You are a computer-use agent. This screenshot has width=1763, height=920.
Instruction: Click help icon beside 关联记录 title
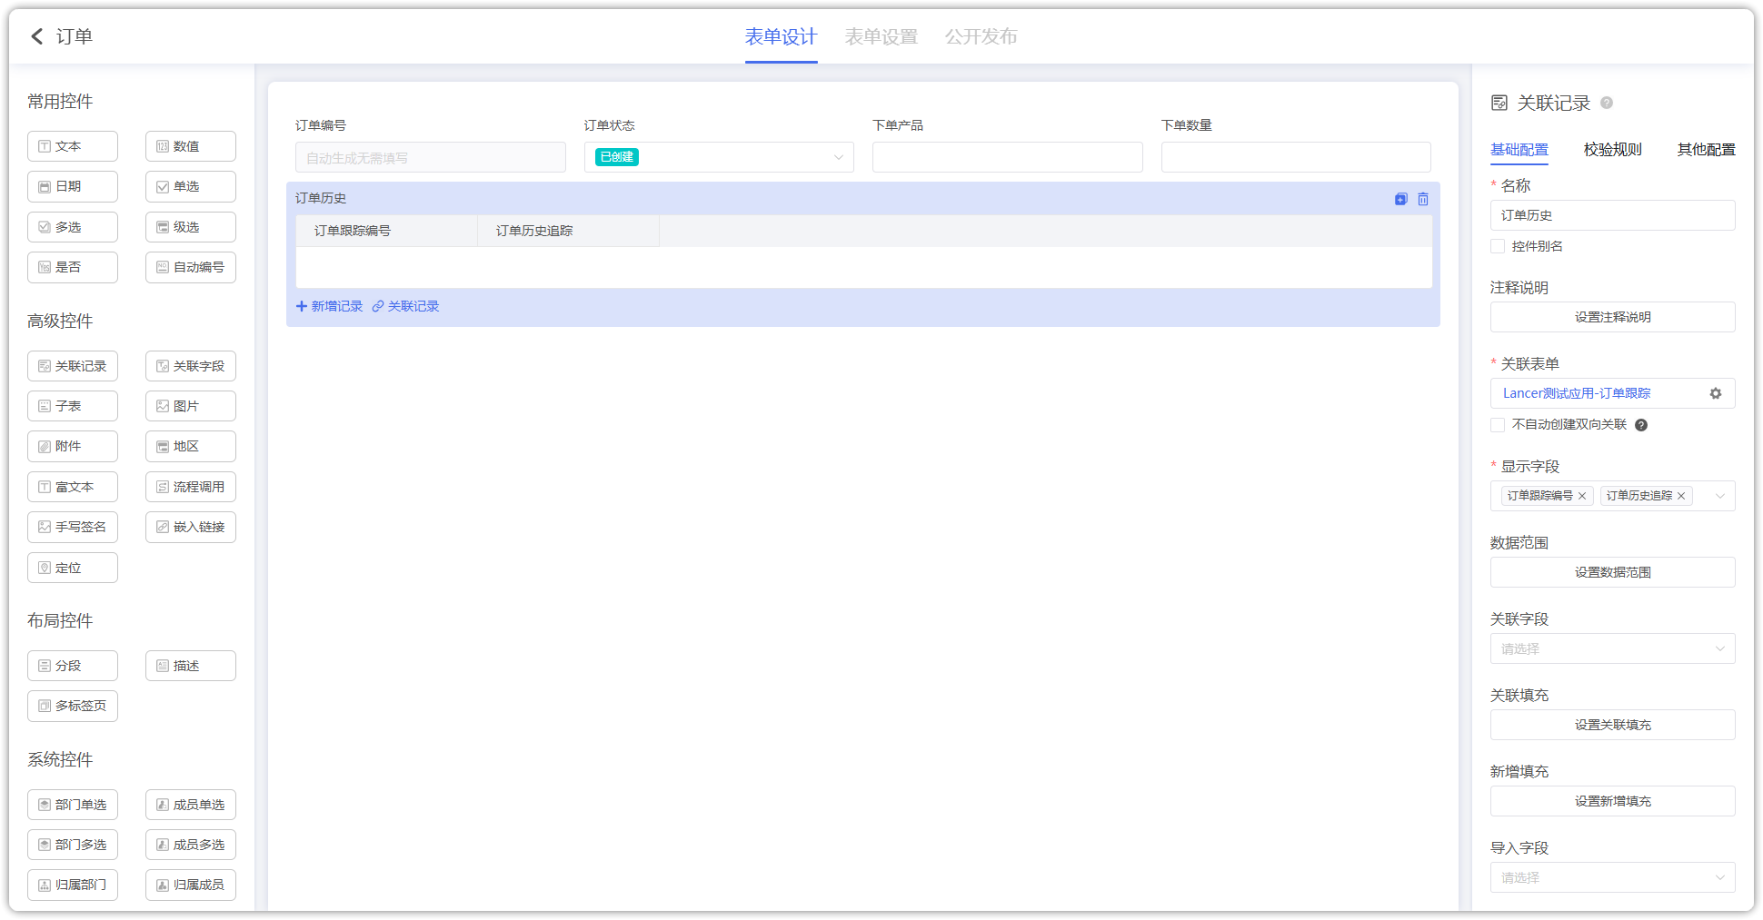pyautogui.click(x=1607, y=103)
